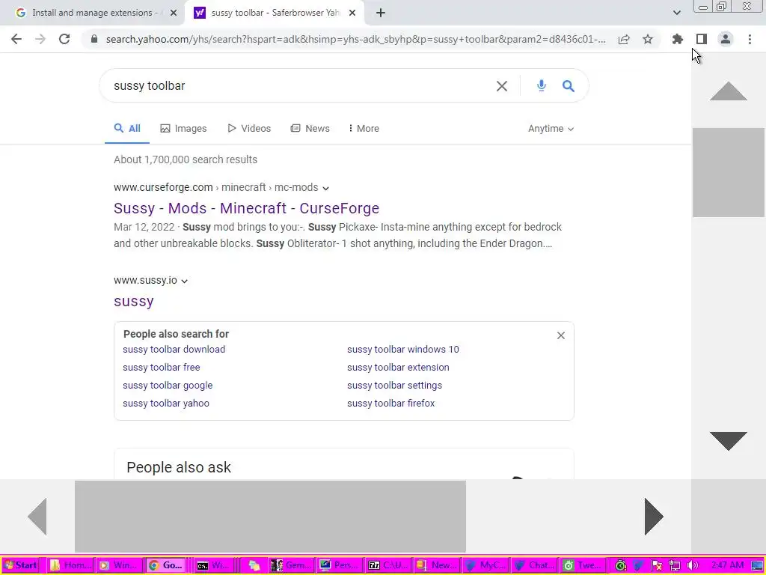Search sussy toolbar windows 10
This screenshot has height=575, width=766.
[403, 350]
